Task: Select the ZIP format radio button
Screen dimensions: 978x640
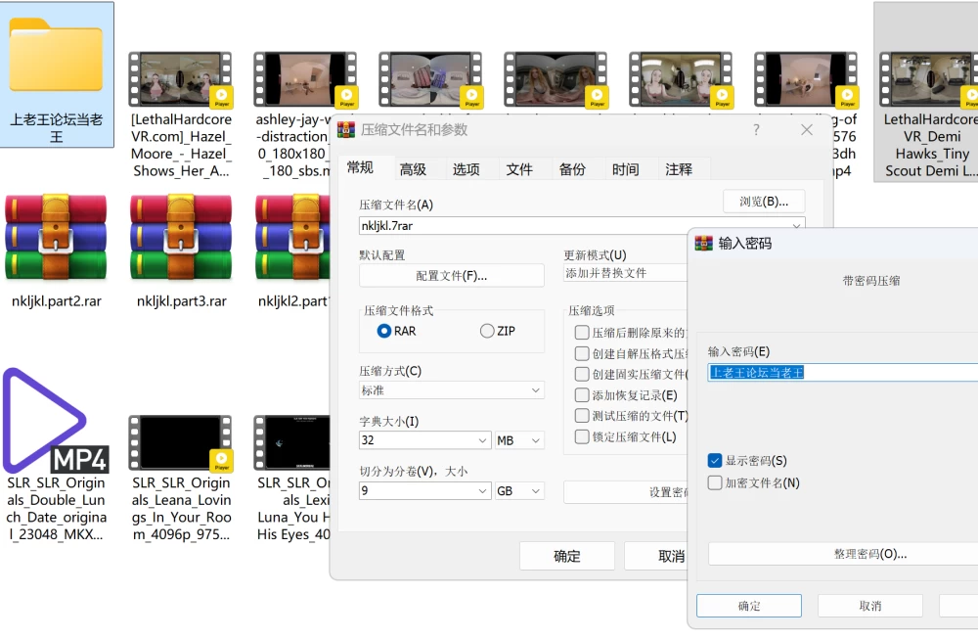Action: pos(487,331)
